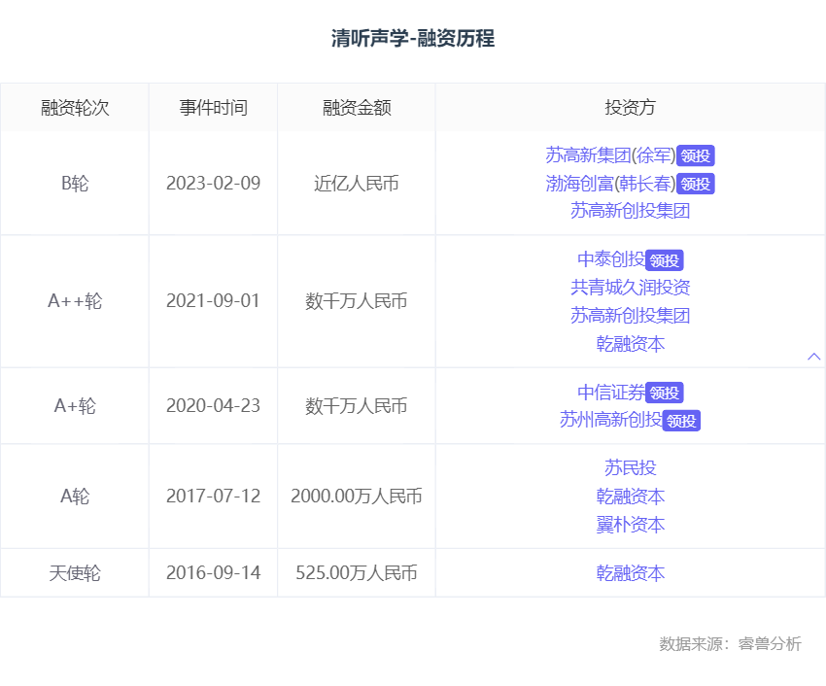Open 苏州高新创投 investor link
Image resolution: width=826 pixels, height=686 pixels.
[x=611, y=420]
